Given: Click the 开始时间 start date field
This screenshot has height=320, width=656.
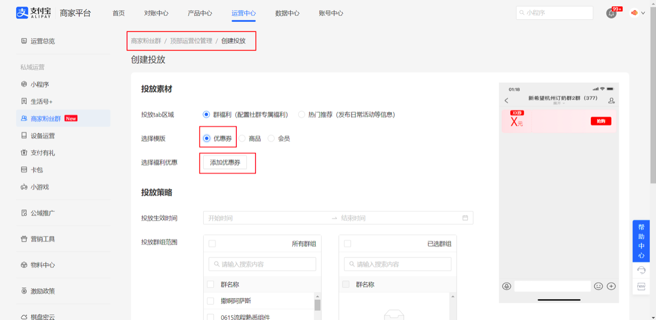Looking at the screenshot, I should pos(267,218).
